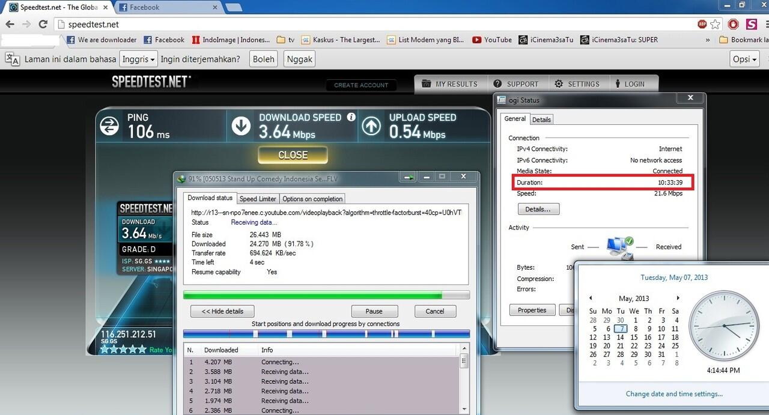Click download speed info icon

click(351, 117)
